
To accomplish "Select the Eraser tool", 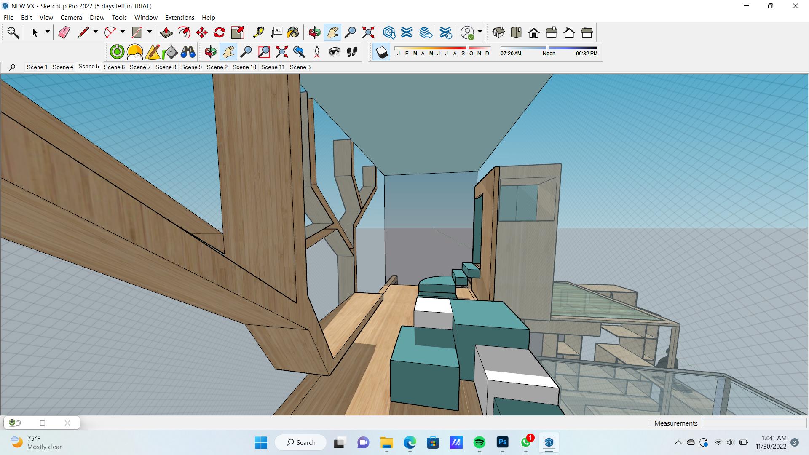I will (x=64, y=32).
